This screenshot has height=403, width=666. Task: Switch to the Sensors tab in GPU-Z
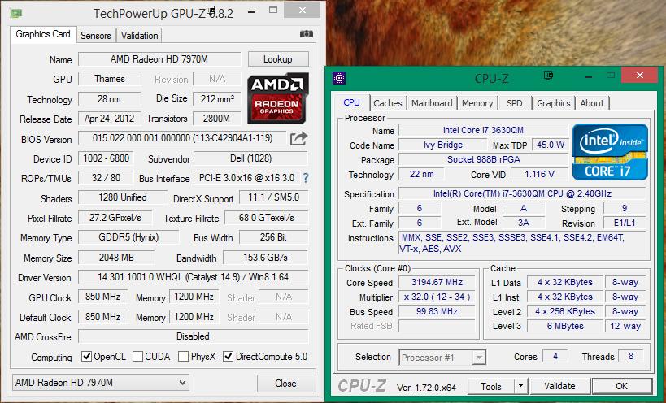[96, 36]
